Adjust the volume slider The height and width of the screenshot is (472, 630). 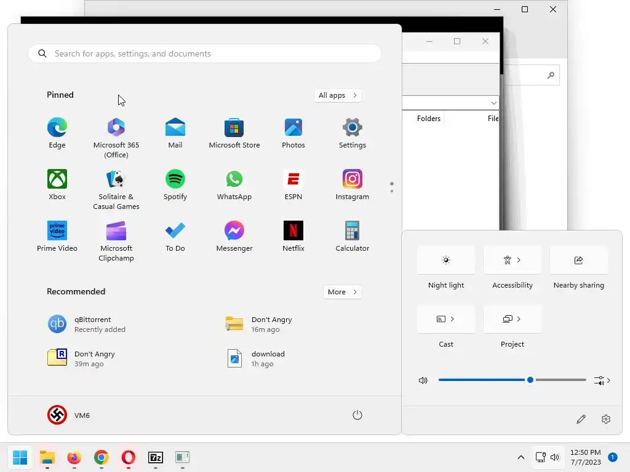(x=512, y=380)
